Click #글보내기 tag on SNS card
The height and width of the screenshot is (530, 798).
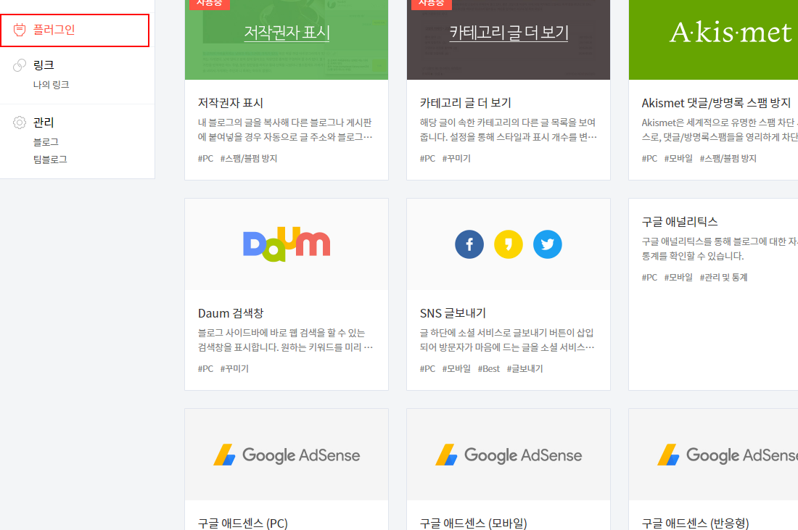tap(525, 369)
